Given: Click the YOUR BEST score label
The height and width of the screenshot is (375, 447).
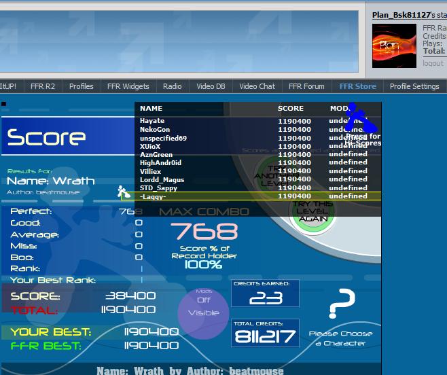Looking at the screenshot, I should [x=51, y=332].
